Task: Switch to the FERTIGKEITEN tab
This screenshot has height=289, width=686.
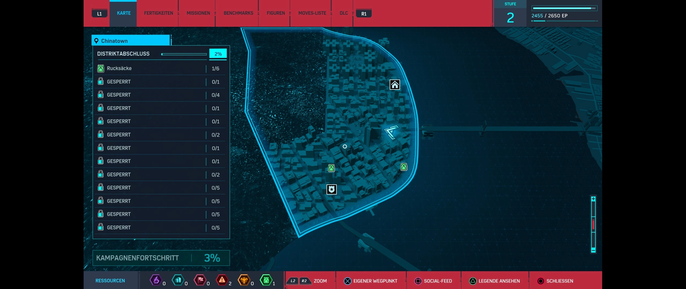Action: coord(158,13)
